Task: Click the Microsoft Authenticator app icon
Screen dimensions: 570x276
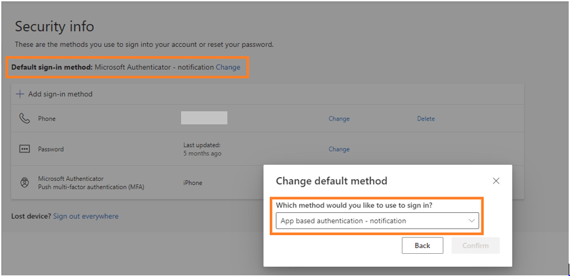Action: click(24, 183)
